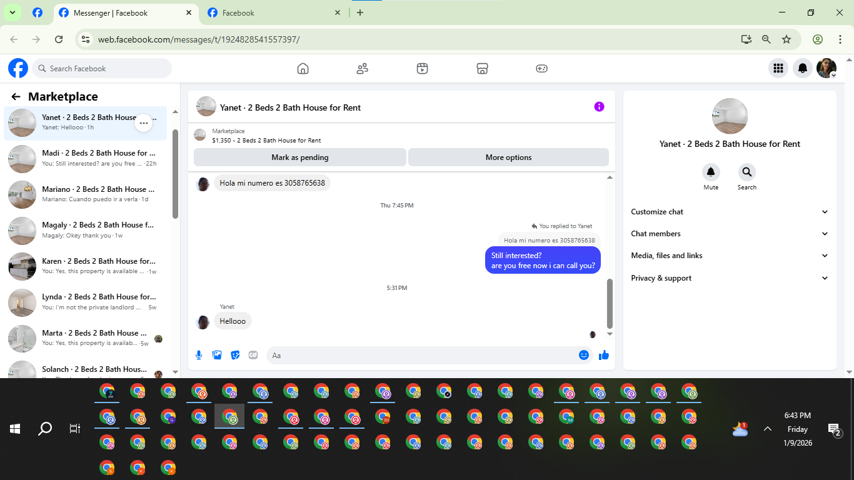Viewport: 854px width, 480px height.
Task: Click the Facebook logo
Action: (18, 68)
